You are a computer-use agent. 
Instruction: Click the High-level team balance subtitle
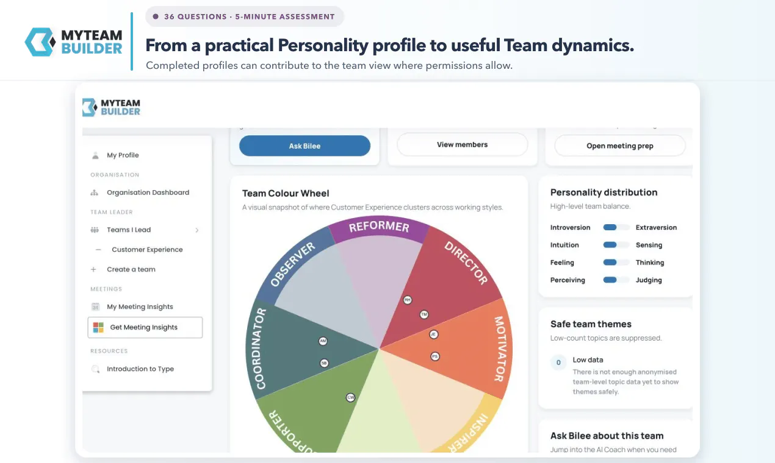coord(590,207)
